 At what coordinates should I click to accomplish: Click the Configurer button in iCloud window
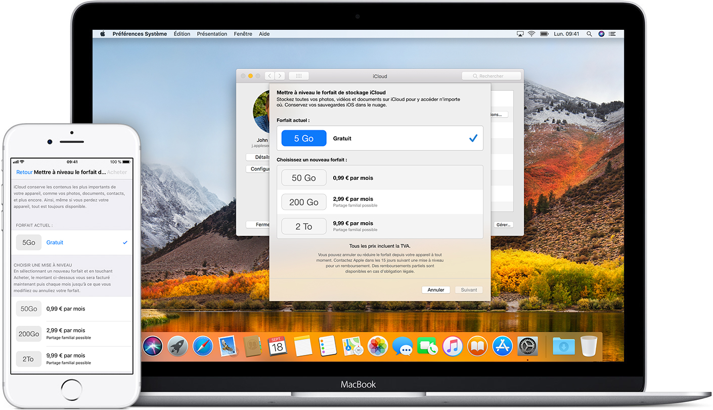tap(258, 169)
